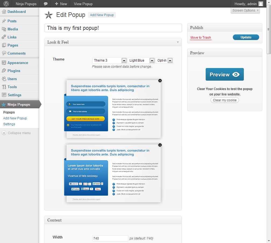Click the Appearance icon in sidebar

point(4,63)
